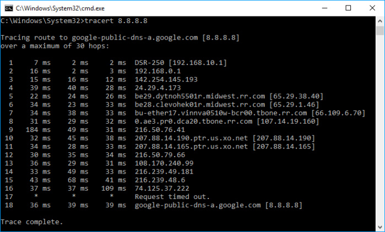
Task: Open the cmd.exe system menu icon
Action: pos(8,8)
